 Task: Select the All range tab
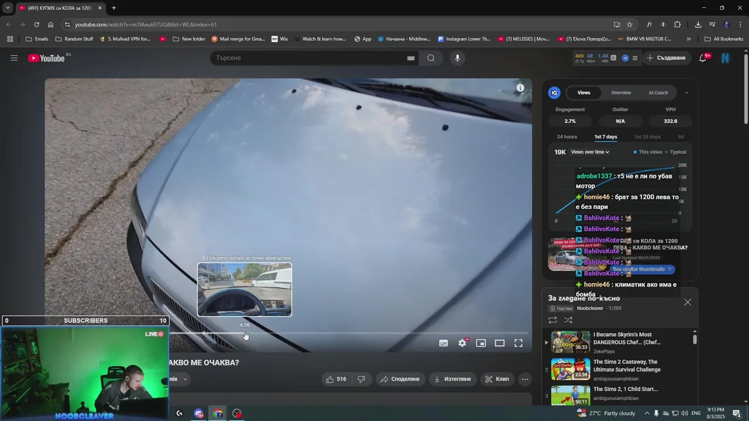pos(681,137)
